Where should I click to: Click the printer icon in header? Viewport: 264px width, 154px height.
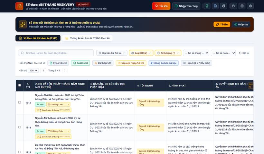223,6
